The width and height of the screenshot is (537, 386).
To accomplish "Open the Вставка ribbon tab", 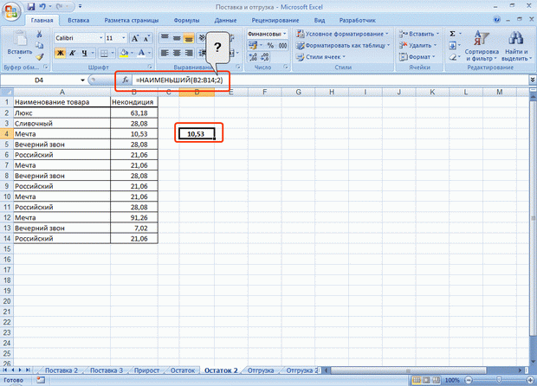I will click(79, 20).
